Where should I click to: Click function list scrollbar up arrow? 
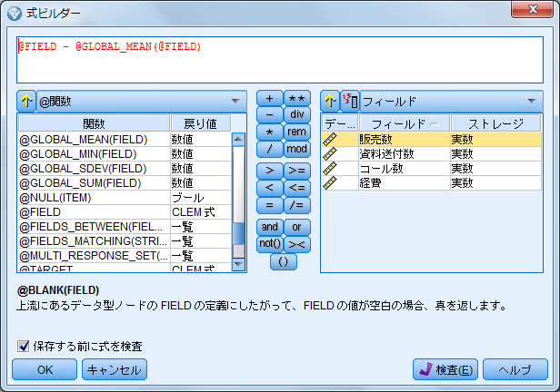238,139
